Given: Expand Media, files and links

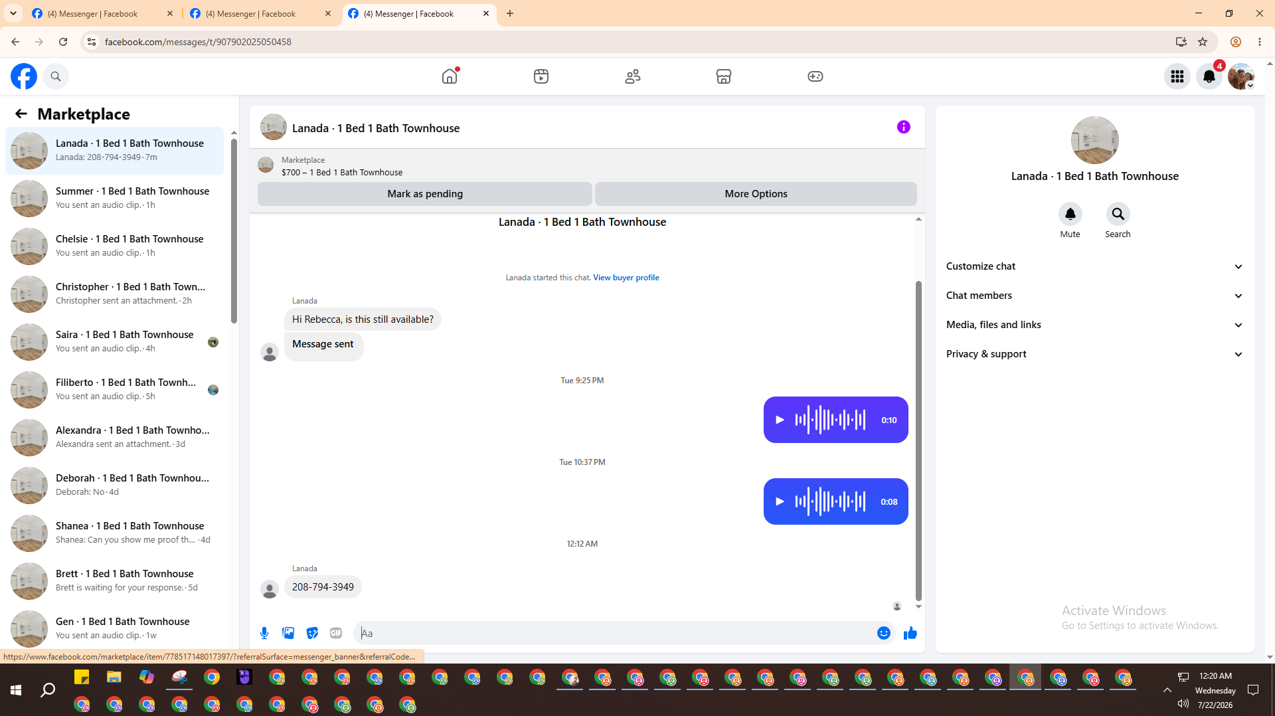Looking at the screenshot, I should 1094,325.
